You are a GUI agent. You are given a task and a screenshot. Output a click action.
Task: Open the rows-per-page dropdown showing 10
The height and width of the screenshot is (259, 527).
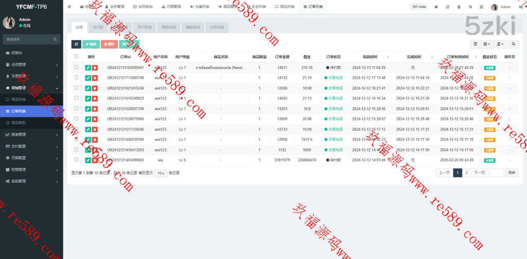pyautogui.click(x=161, y=173)
